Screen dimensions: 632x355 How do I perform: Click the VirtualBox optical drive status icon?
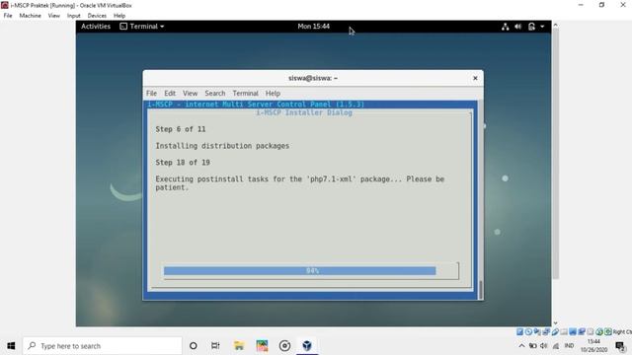tap(528, 331)
